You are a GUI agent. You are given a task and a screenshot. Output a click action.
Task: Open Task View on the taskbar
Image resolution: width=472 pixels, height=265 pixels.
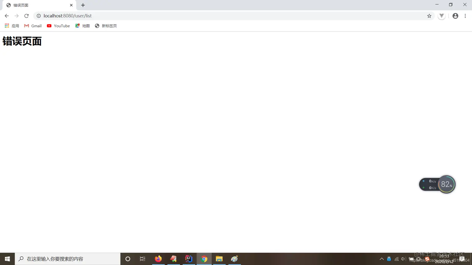coord(143,259)
